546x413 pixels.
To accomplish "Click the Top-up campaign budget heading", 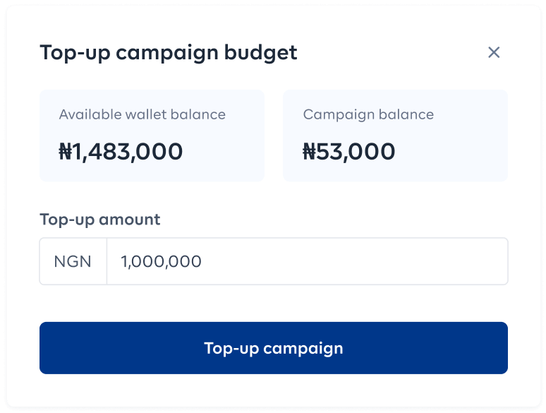I will (169, 53).
